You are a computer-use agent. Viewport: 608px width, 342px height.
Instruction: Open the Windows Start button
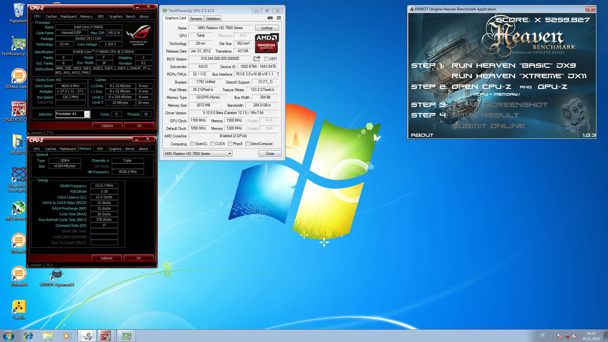[9, 336]
